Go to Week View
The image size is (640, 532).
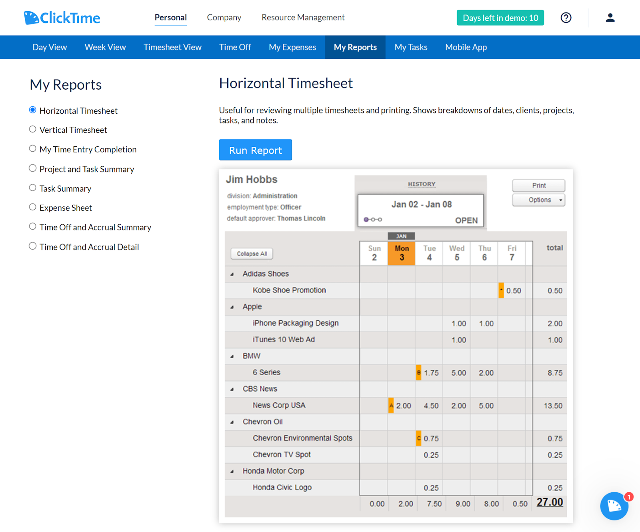(x=105, y=47)
